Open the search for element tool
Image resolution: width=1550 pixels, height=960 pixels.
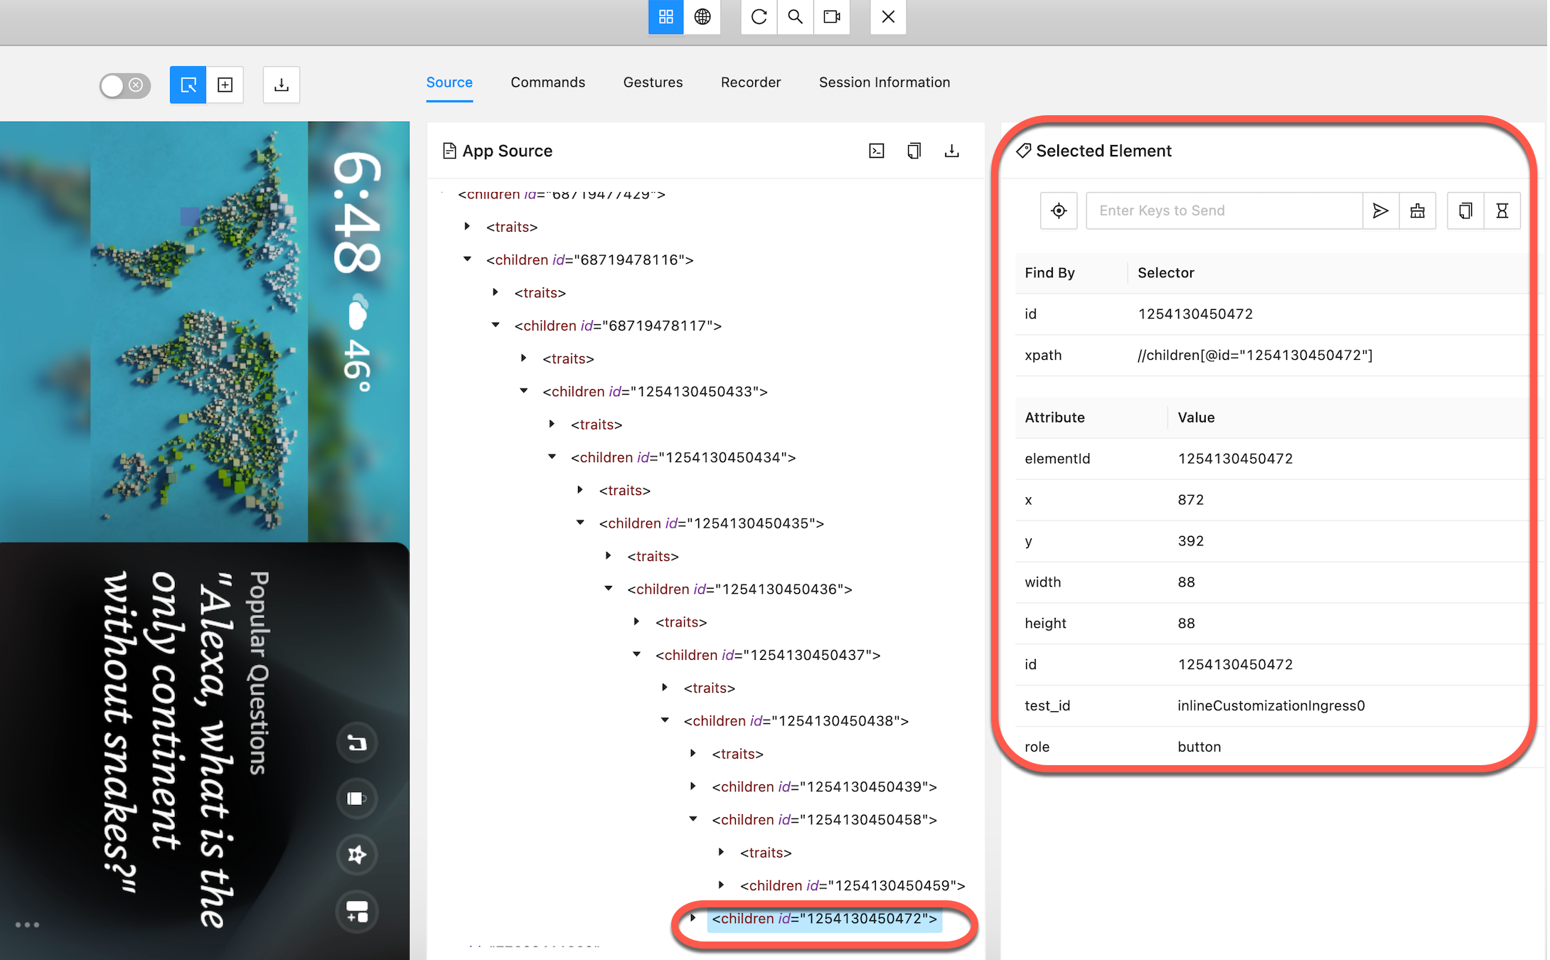point(795,17)
